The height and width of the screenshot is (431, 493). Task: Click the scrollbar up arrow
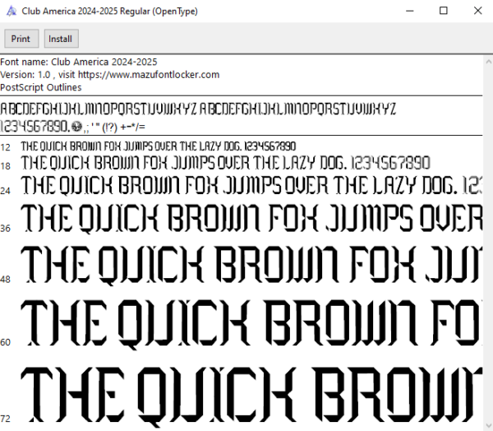(x=489, y=62)
